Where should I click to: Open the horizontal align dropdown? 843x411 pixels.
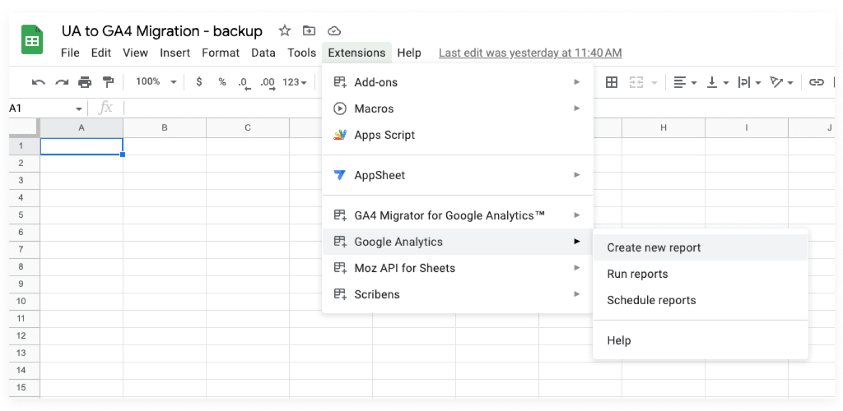(685, 82)
